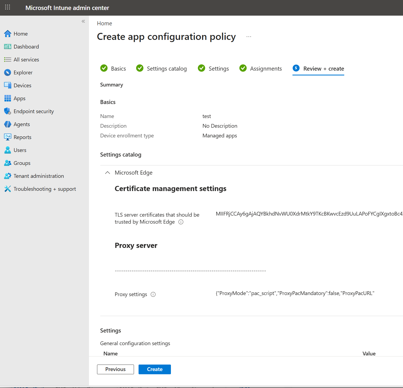Open Reports from the sidebar
The width and height of the screenshot is (403, 388).
pos(22,137)
